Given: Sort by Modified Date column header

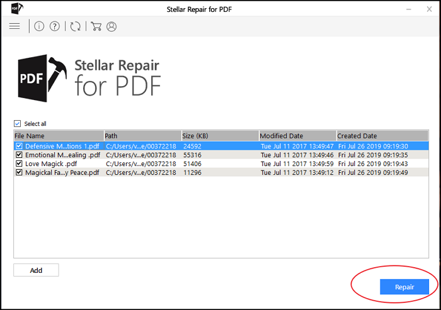Looking at the screenshot, I should (x=298, y=136).
